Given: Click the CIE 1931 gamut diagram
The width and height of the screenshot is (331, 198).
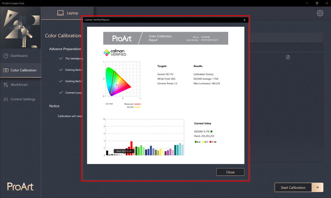Looking at the screenshot, I should click(122, 79).
